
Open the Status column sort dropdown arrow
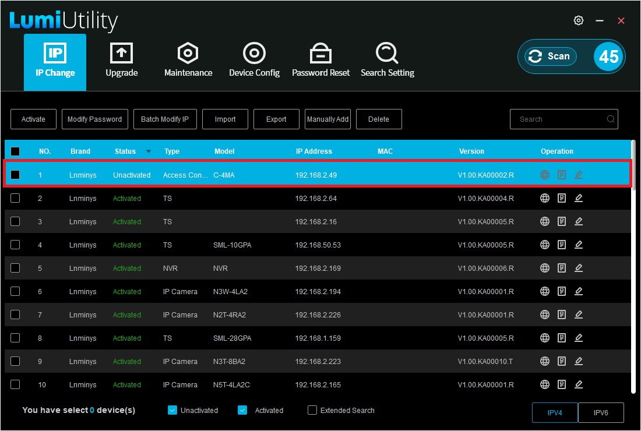pos(149,151)
